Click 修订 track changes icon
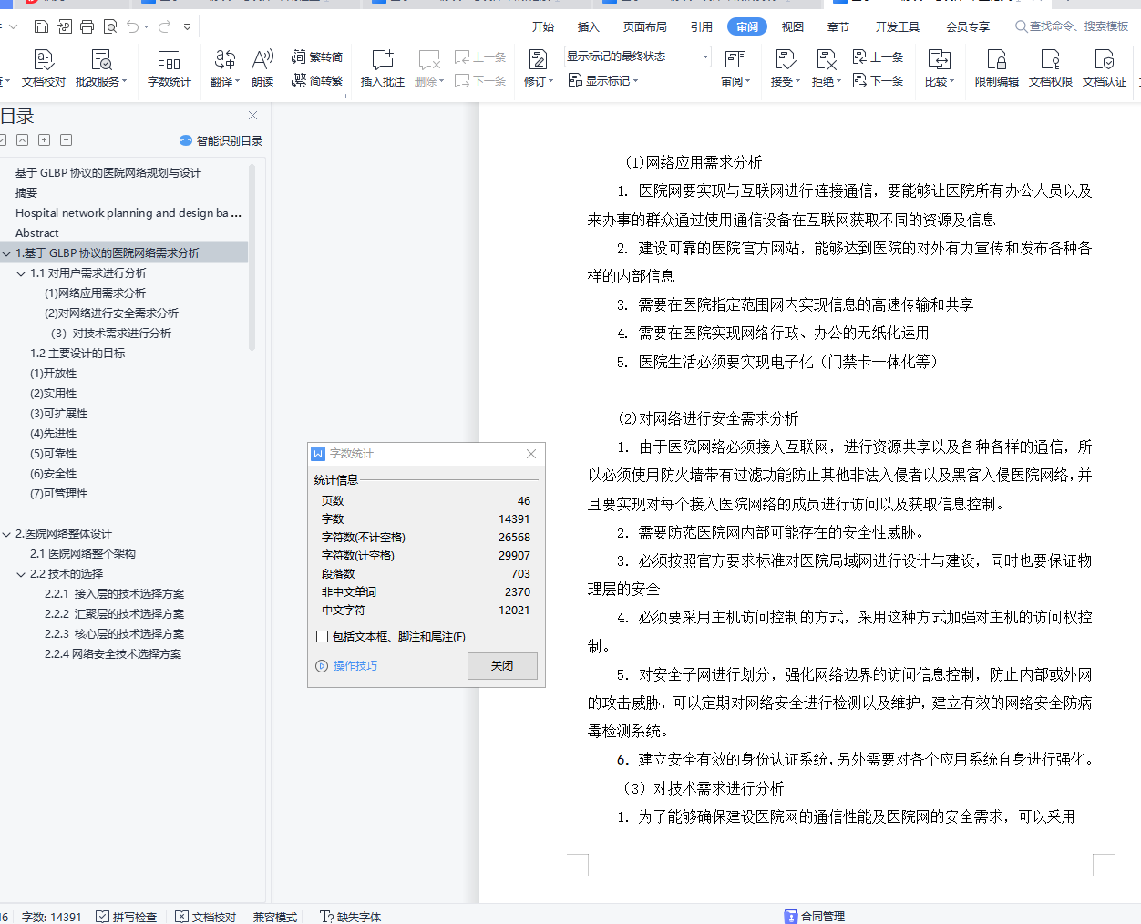The width and height of the screenshot is (1141, 924). [x=538, y=60]
